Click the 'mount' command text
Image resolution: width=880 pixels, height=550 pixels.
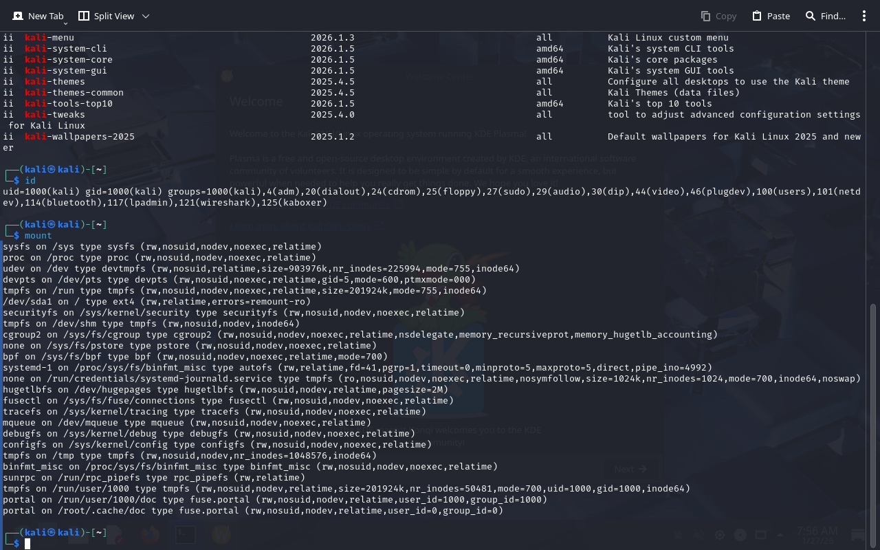[x=38, y=236]
